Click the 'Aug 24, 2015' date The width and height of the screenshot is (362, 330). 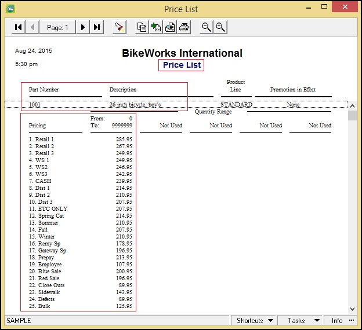pyautogui.click(x=34, y=51)
